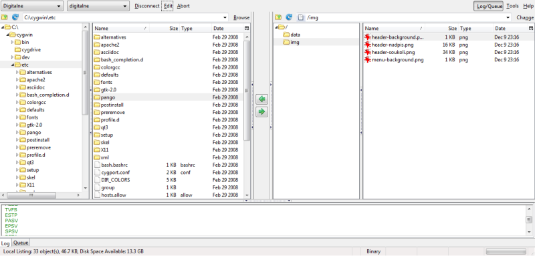Click the bash.bashrc file icon
Image resolution: width=535 pixels, height=256 pixels.
click(x=97, y=165)
